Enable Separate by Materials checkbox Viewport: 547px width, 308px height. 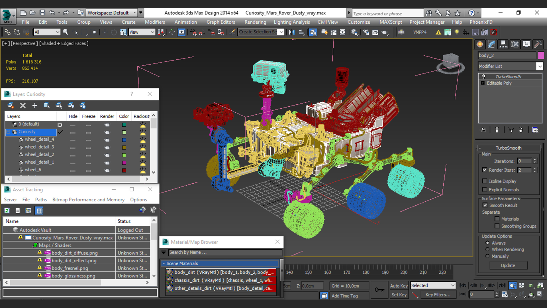(x=497, y=219)
